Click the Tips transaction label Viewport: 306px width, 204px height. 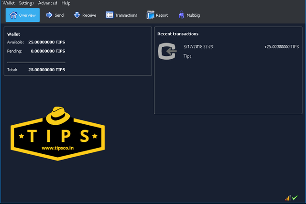tap(187, 56)
